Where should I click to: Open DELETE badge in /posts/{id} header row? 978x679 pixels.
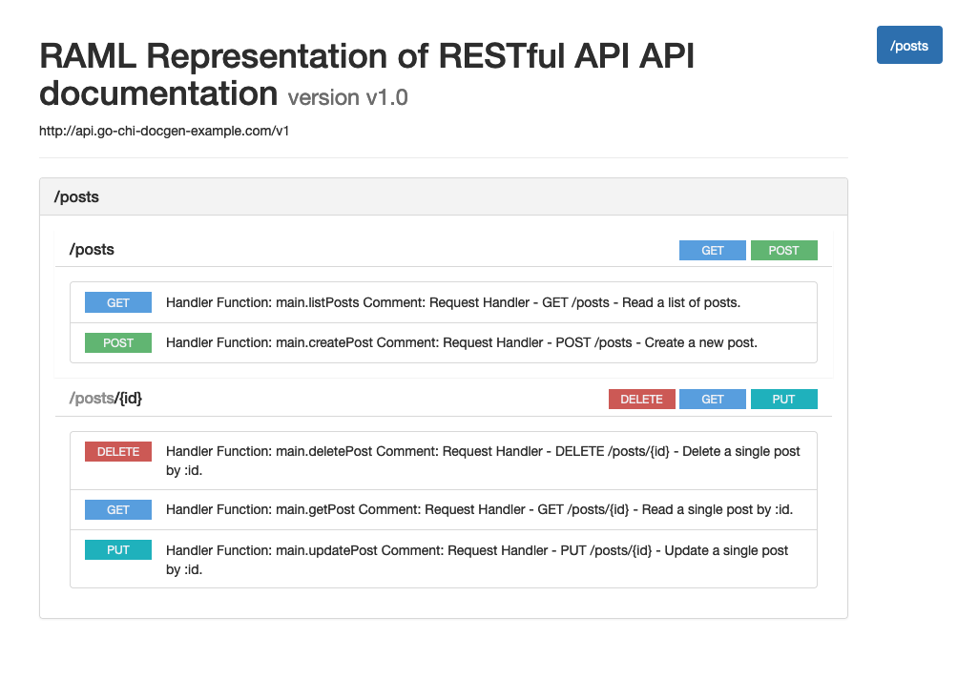click(x=642, y=399)
